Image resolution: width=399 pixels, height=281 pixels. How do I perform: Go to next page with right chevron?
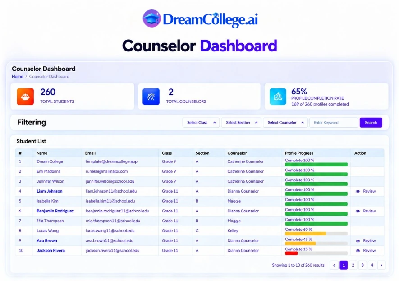pyautogui.click(x=381, y=265)
